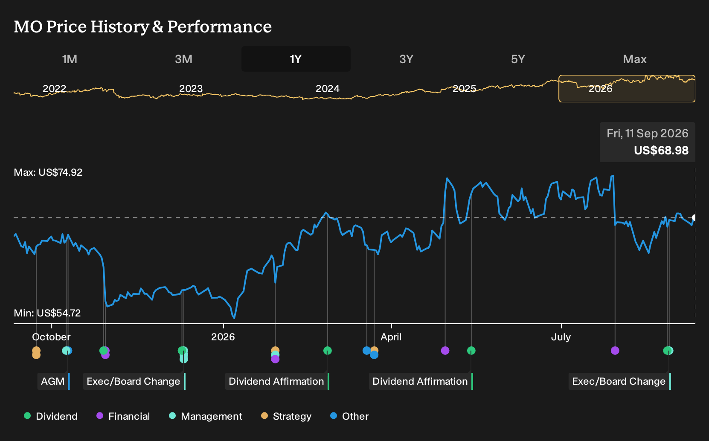Click the October axis label
The image size is (709, 441).
pos(51,337)
